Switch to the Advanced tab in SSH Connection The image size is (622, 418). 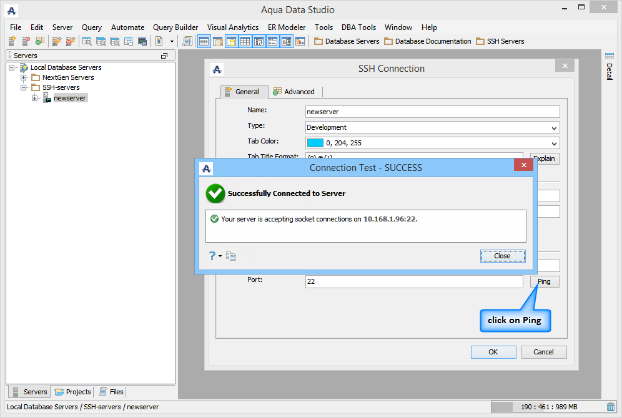coord(294,92)
